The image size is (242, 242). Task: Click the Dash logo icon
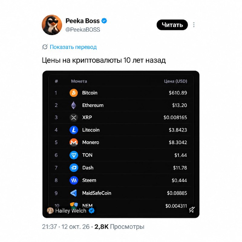pyautogui.click(x=74, y=168)
